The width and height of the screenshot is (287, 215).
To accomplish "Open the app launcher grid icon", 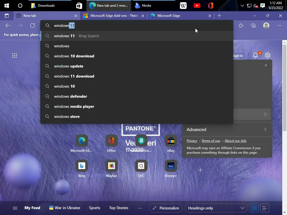I will [x=15, y=55].
